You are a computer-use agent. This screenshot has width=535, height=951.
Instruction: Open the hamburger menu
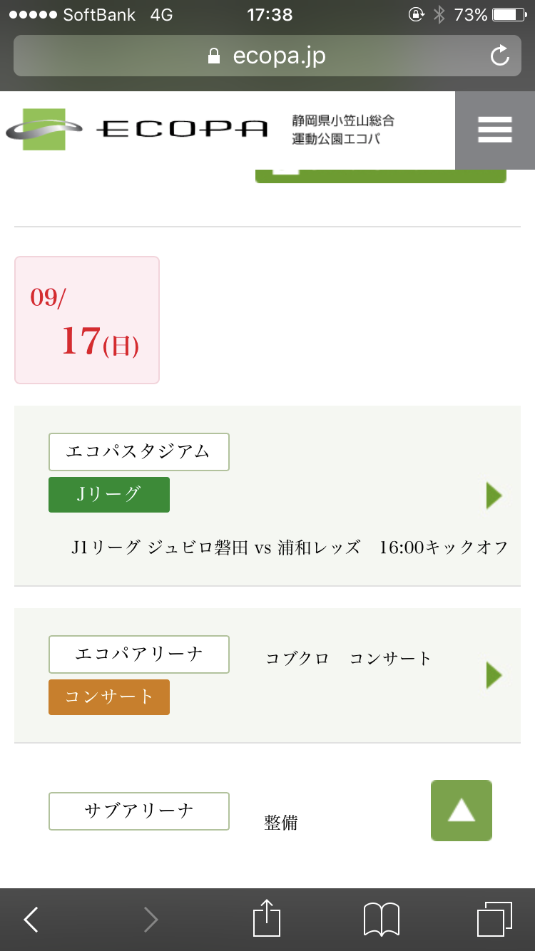pyautogui.click(x=495, y=130)
